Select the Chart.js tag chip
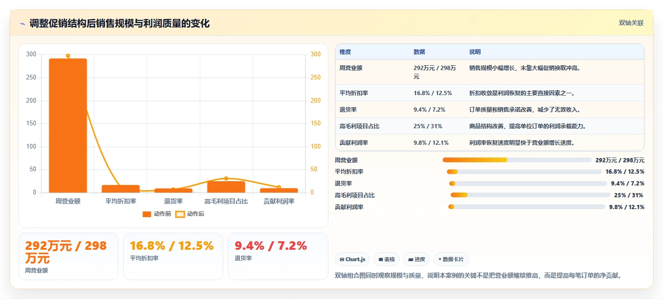 352,259
